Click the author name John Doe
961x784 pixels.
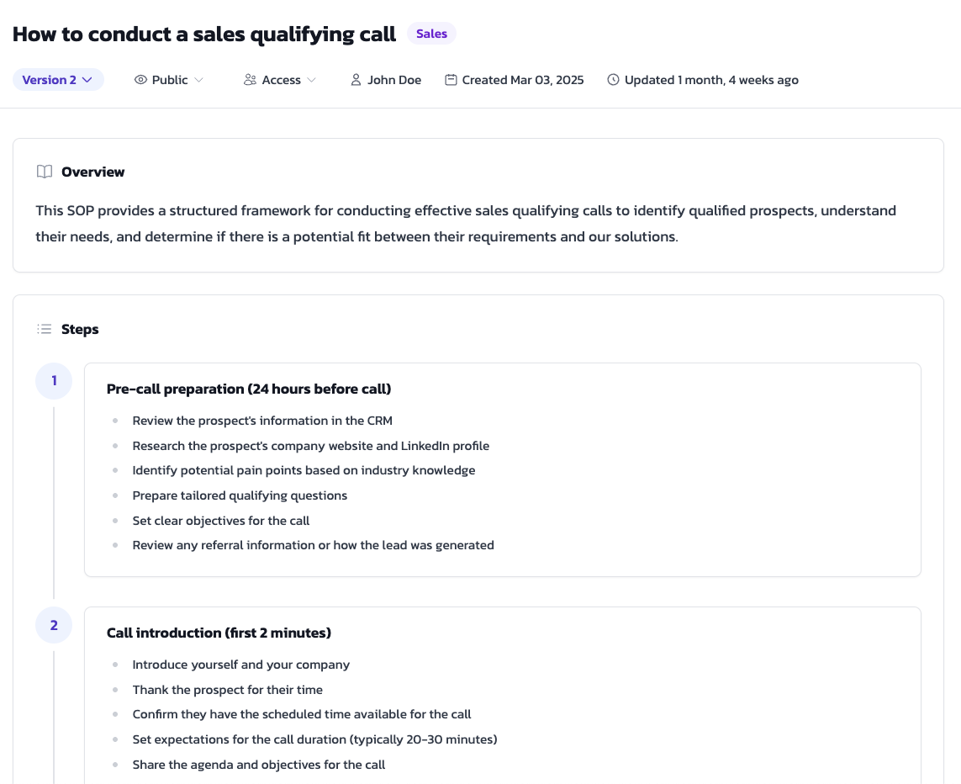point(394,80)
